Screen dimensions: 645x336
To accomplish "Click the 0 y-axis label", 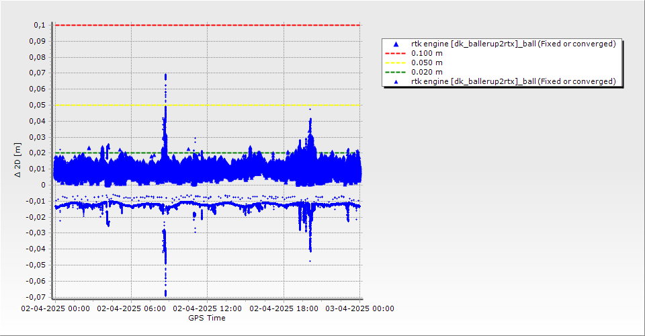I will [43, 185].
